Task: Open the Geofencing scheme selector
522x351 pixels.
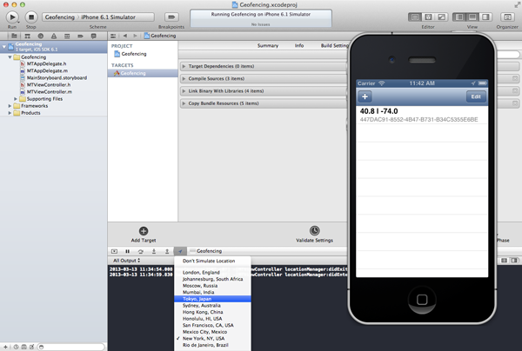Action: (x=98, y=17)
